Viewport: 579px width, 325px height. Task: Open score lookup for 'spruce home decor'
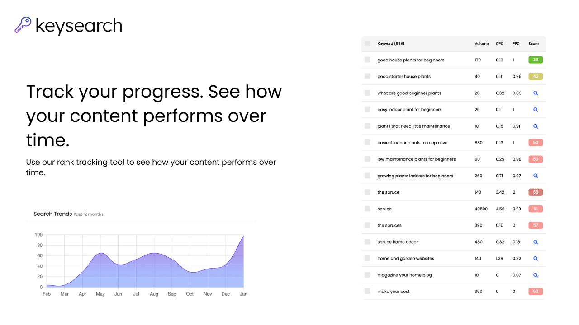pos(536,242)
